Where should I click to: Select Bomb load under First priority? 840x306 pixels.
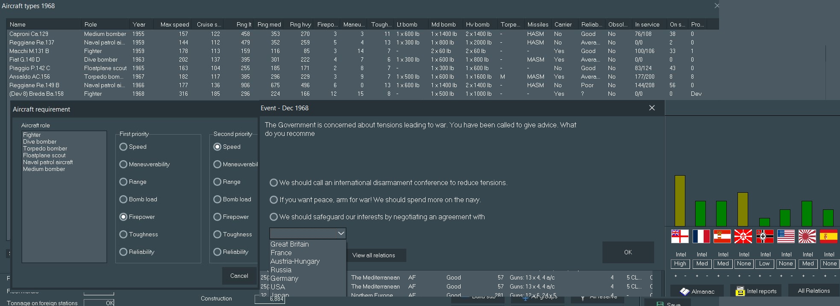click(x=138, y=199)
